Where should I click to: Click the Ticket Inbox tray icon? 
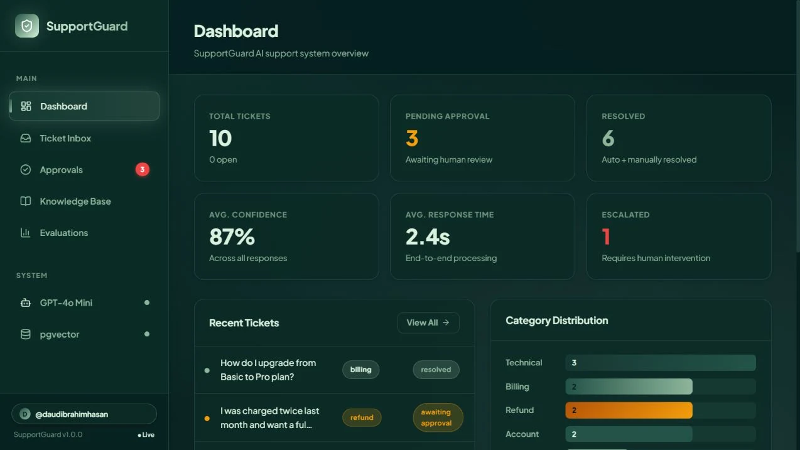(x=26, y=138)
